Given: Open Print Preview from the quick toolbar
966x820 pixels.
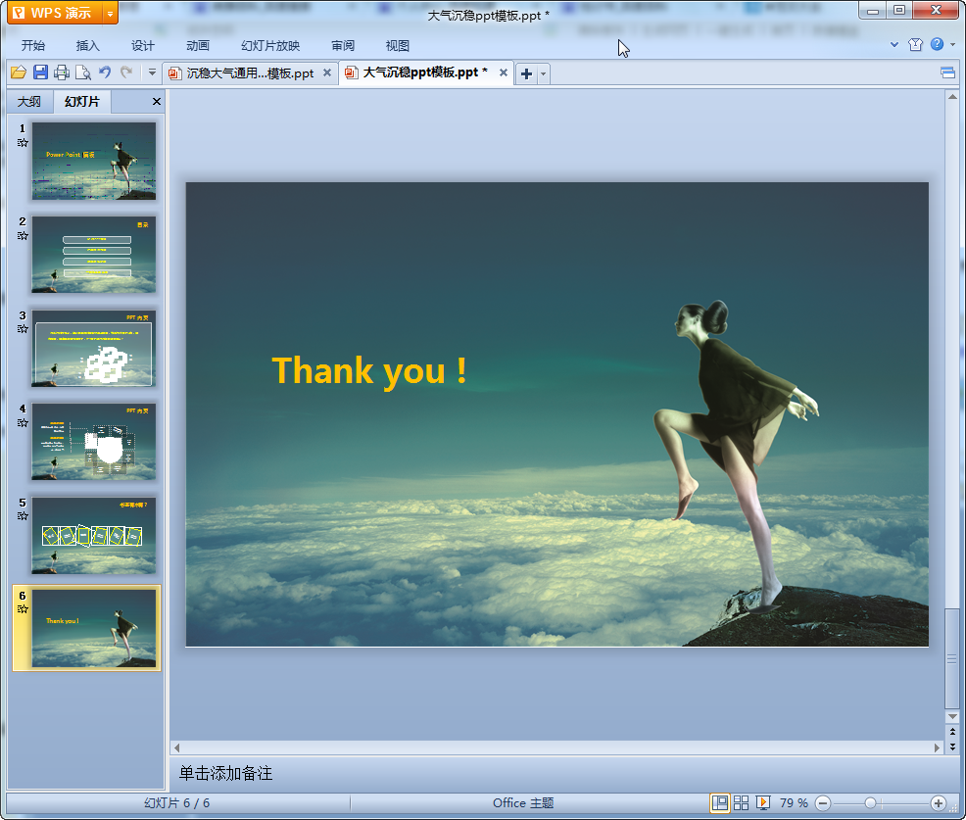Looking at the screenshot, I should click(x=83, y=72).
